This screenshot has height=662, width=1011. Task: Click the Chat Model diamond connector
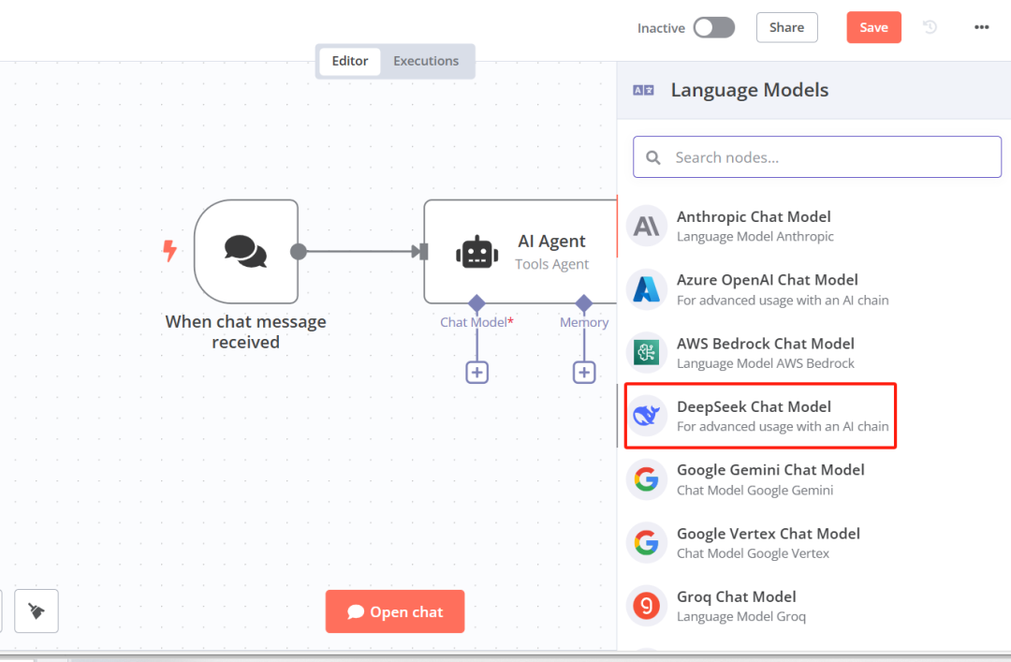point(476,303)
